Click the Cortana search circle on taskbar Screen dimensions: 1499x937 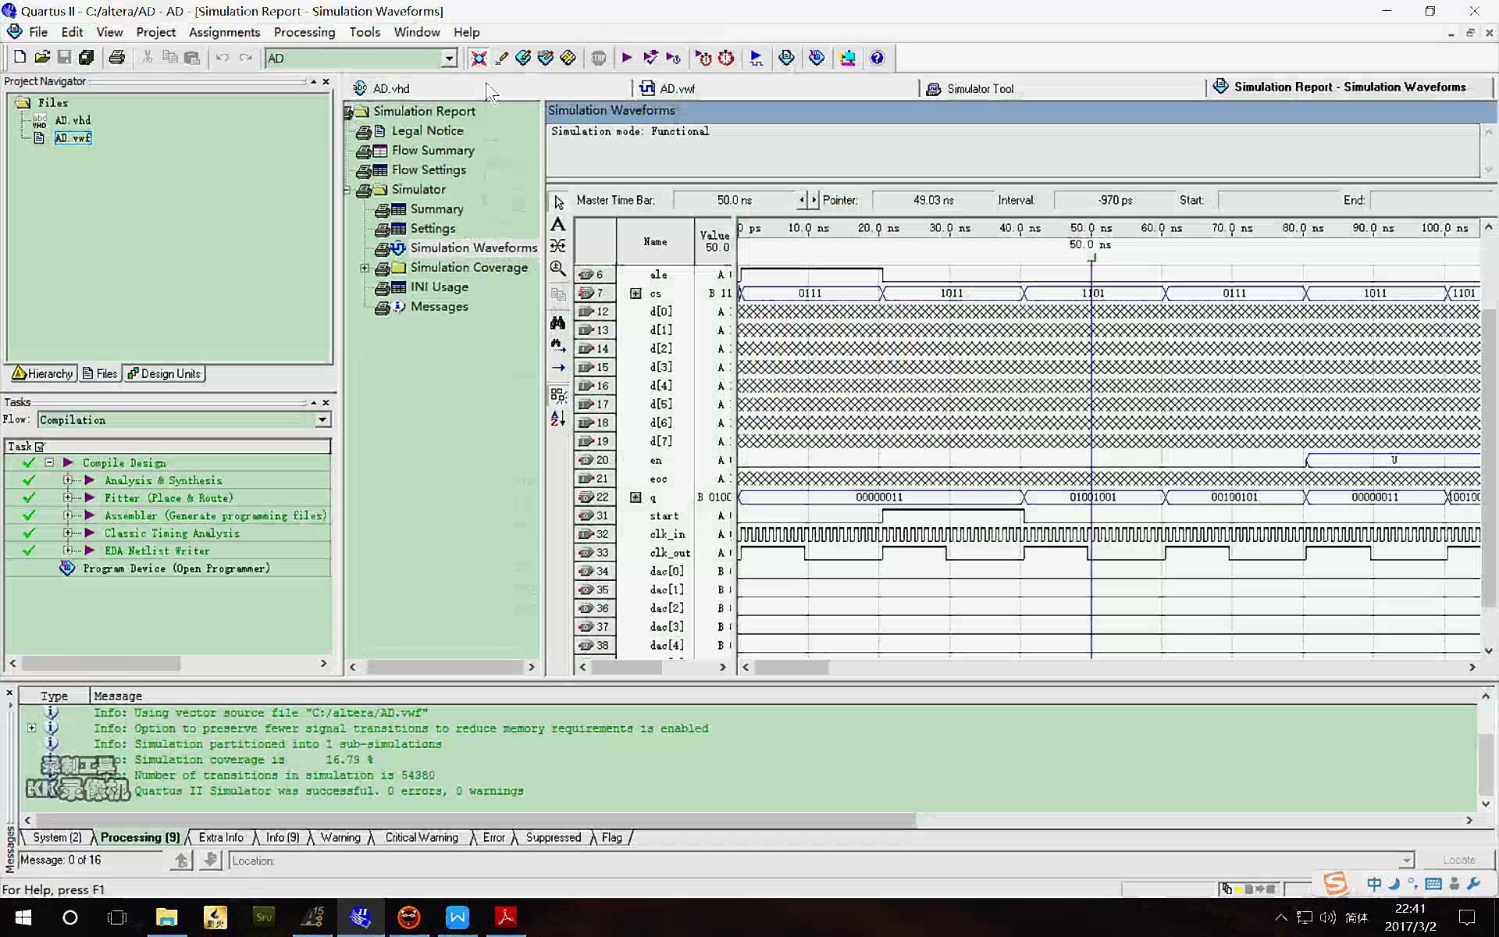[x=70, y=917]
